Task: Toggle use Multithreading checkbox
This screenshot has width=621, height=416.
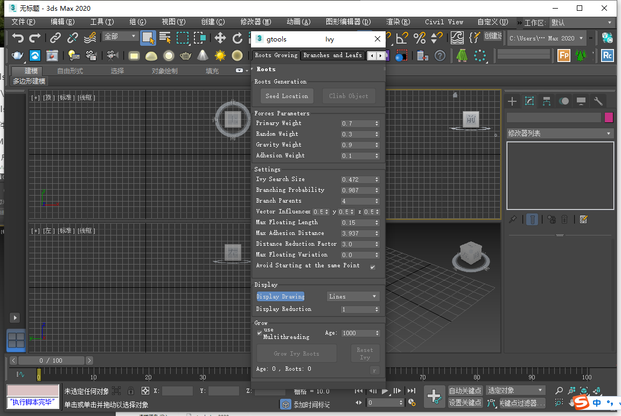Action: coord(260,333)
